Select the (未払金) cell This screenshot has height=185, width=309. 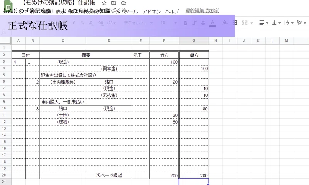(x=109, y=95)
